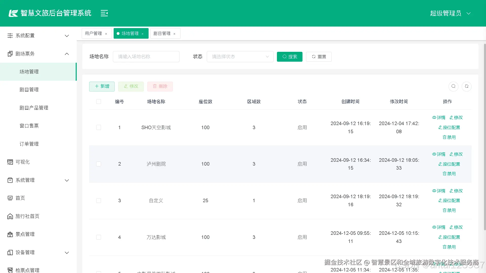
Task: Click the round search toggle icon above the table
Action: point(453,86)
